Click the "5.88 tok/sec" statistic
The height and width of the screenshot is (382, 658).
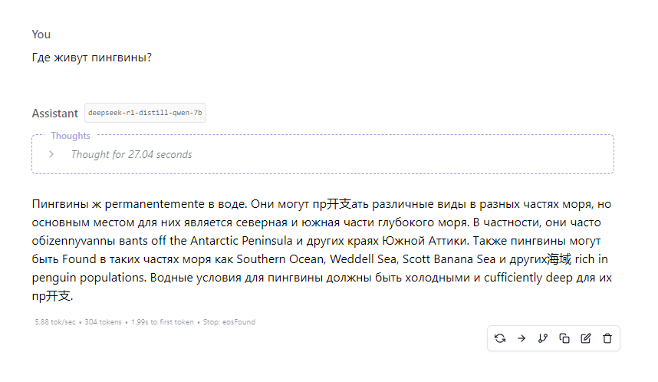pyautogui.click(x=55, y=322)
